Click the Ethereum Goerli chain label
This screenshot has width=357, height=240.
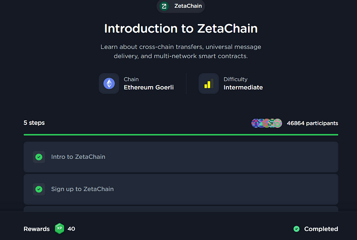pyautogui.click(x=149, y=87)
